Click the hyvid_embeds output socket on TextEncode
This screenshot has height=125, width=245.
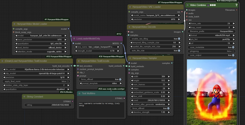coord(124,66)
